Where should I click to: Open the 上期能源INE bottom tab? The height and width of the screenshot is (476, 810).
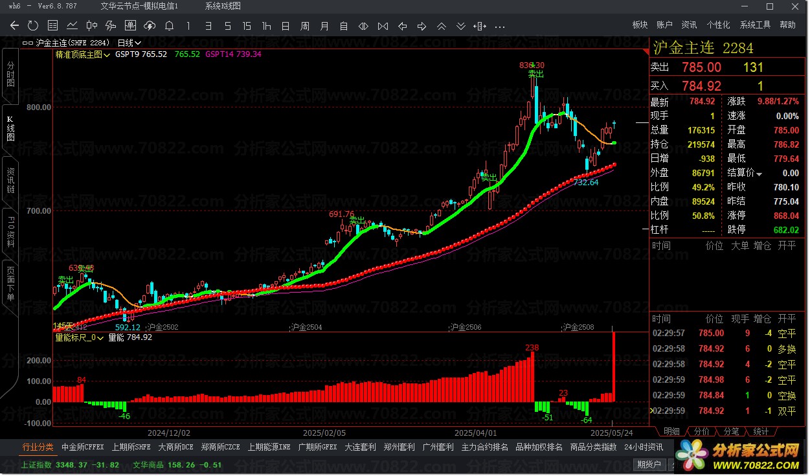point(269,447)
